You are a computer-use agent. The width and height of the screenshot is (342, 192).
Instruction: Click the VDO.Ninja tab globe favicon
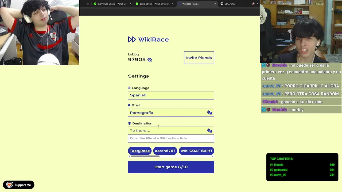pyautogui.click(x=222, y=4)
